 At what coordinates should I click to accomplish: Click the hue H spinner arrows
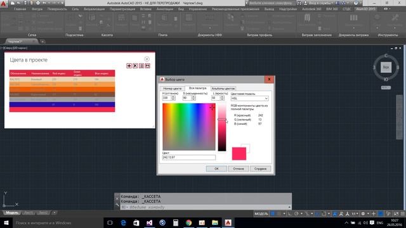coord(173,98)
